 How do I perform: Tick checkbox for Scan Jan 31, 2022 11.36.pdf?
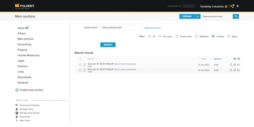click(80, 65)
